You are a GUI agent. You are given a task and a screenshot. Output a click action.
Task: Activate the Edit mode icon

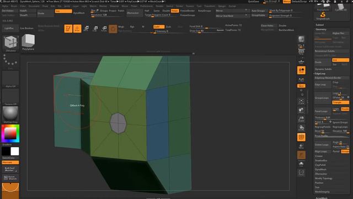coord(68,29)
